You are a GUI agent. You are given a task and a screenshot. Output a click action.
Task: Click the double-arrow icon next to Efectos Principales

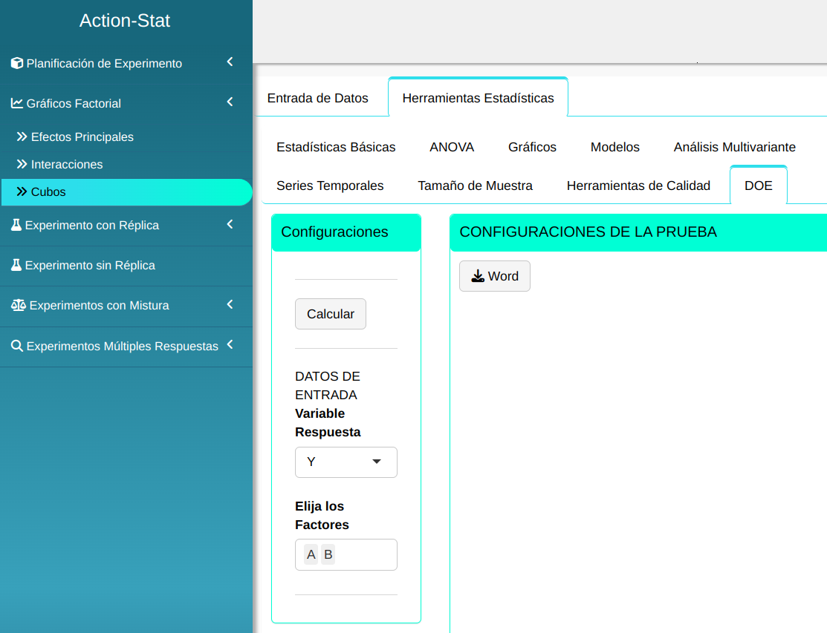22,137
